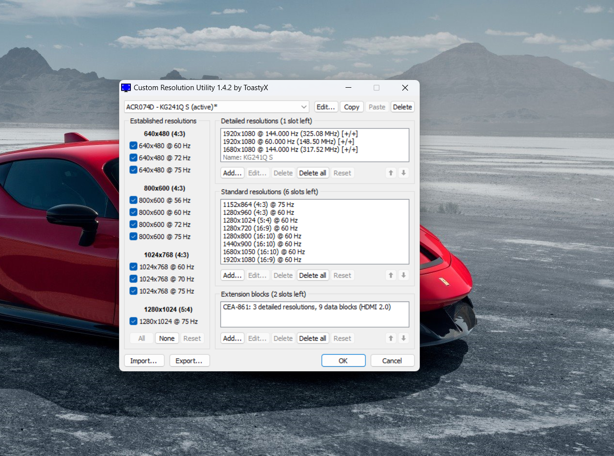Disable 1280x1024 @ 75 Hz checkbox
The width and height of the screenshot is (614, 456).
click(133, 321)
